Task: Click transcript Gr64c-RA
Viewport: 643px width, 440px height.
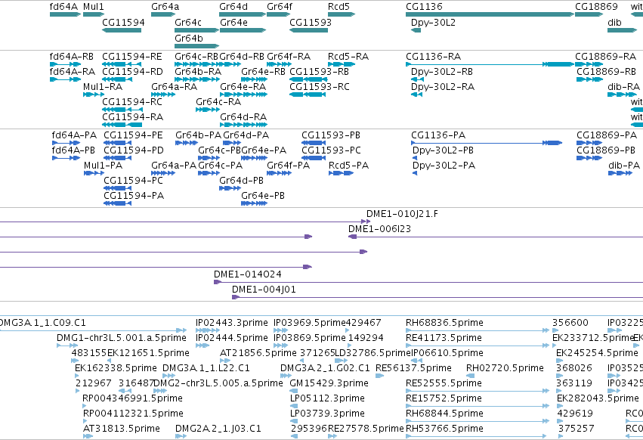Action: (x=218, y=102)
